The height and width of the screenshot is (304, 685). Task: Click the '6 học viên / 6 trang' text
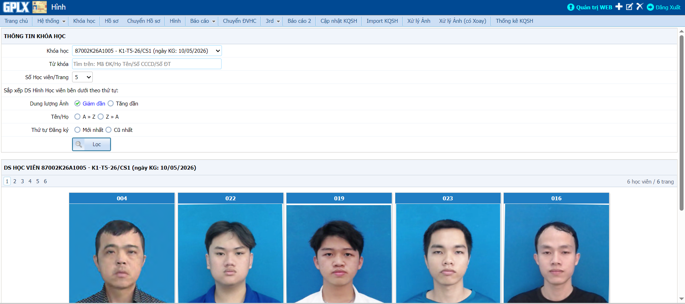[x=650, y=182]
